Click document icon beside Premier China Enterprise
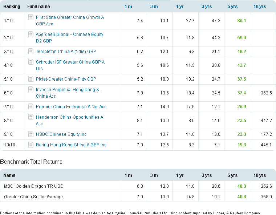This screenshot has height=215, width=276. click(x=31, y=106)
